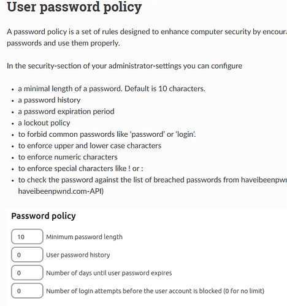Click the 'a password history' bullet item

49,100
